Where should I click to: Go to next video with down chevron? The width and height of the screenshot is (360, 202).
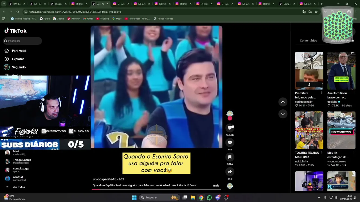(283, 114)
